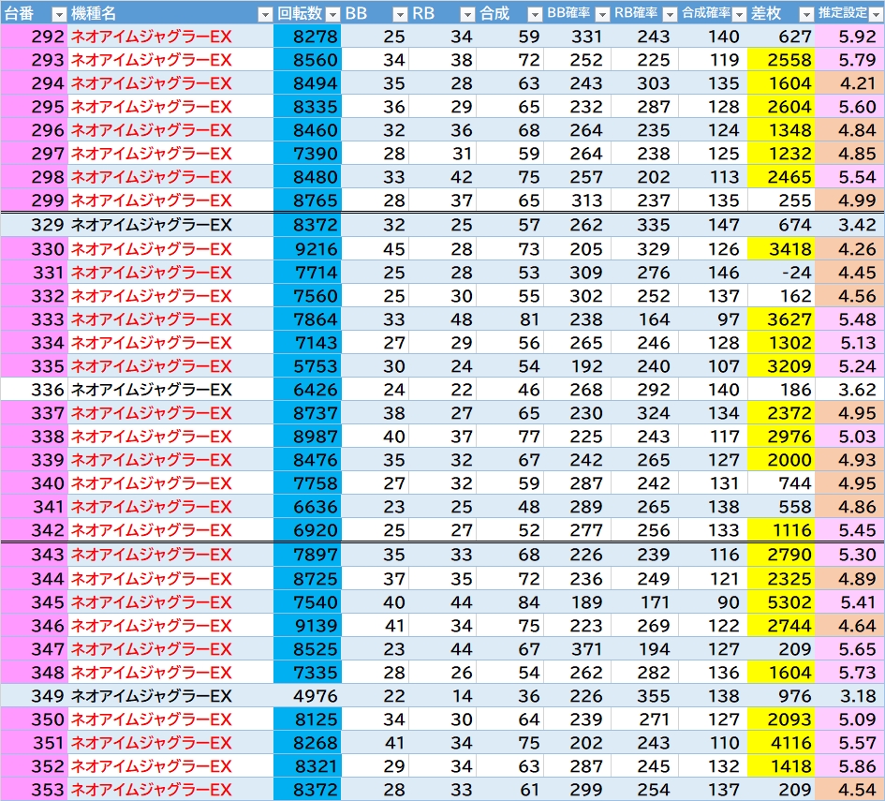Image resolution: width=885 pixels, height=801 pixels.
Task: Open the 差枚 column filter dropdown
Action: tap(806, 14)
